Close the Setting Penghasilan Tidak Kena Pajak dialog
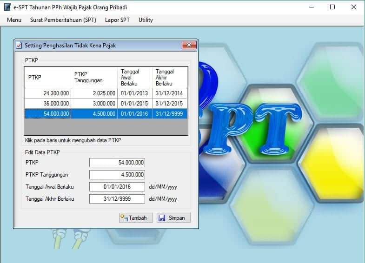365x263 pixels. pos(189,45)
